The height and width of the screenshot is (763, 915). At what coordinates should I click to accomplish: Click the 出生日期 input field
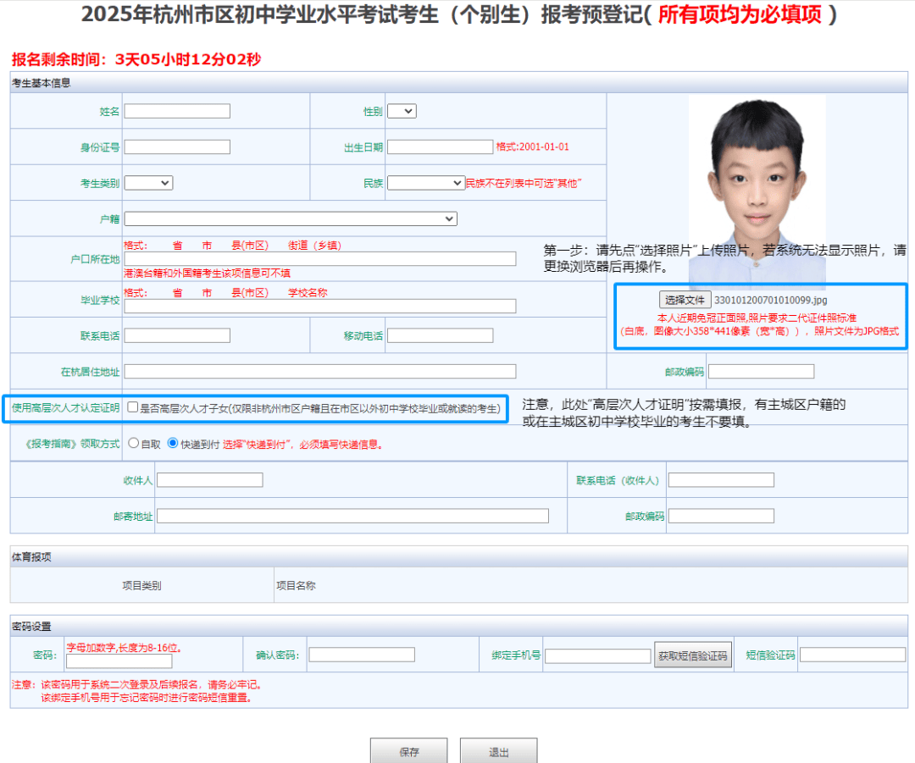tap(440, 147)
